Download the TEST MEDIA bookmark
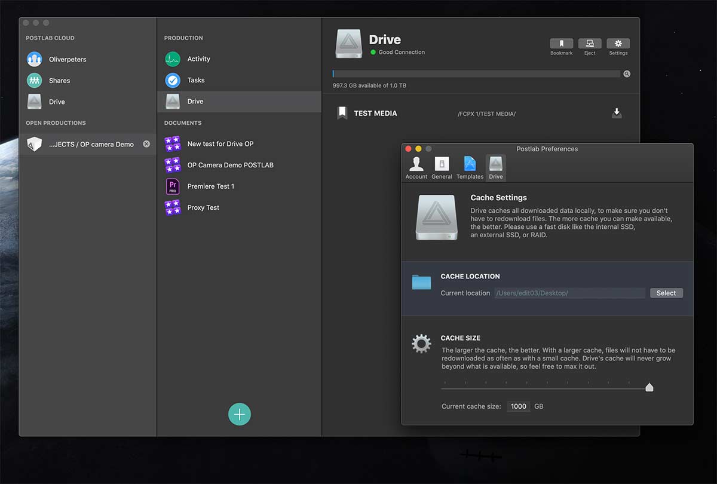This screenshot has height=484, width=717. 617,113
